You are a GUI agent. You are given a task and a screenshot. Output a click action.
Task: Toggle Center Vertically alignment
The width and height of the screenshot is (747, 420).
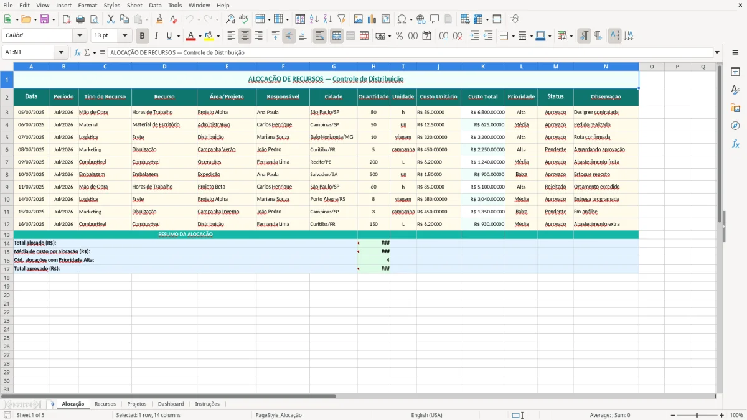(x=289, y=36)
